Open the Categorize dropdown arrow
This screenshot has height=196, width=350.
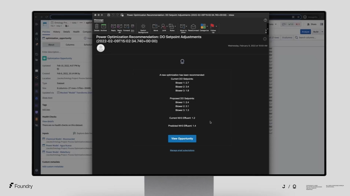tap(207, 27)
